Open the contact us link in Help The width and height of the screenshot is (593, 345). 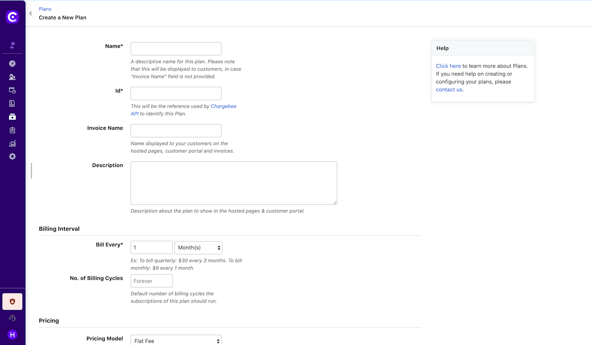point(449,89)
